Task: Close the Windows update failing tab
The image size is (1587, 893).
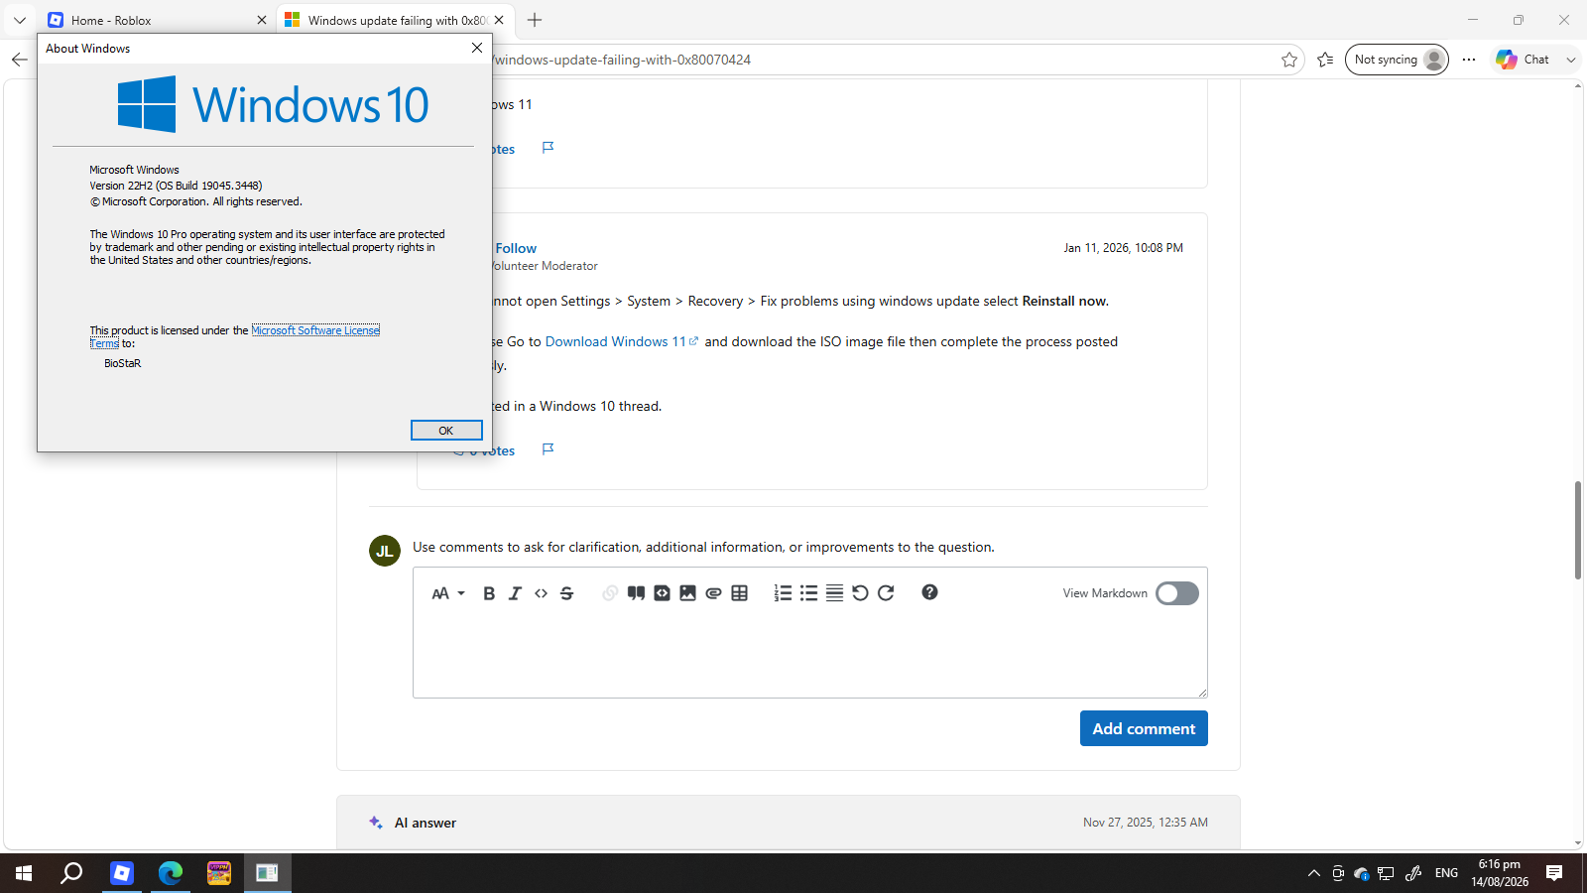Action: [499, 20]
